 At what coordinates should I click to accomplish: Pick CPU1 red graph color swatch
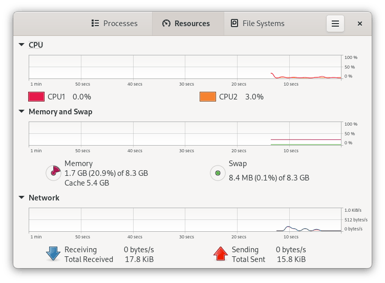coord(36,96)
